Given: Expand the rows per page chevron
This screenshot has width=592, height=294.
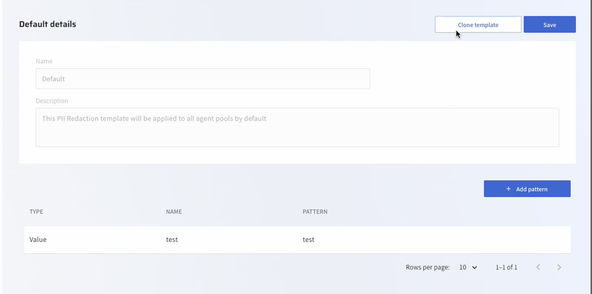Looking at the screenshot, I should [475, 268].
